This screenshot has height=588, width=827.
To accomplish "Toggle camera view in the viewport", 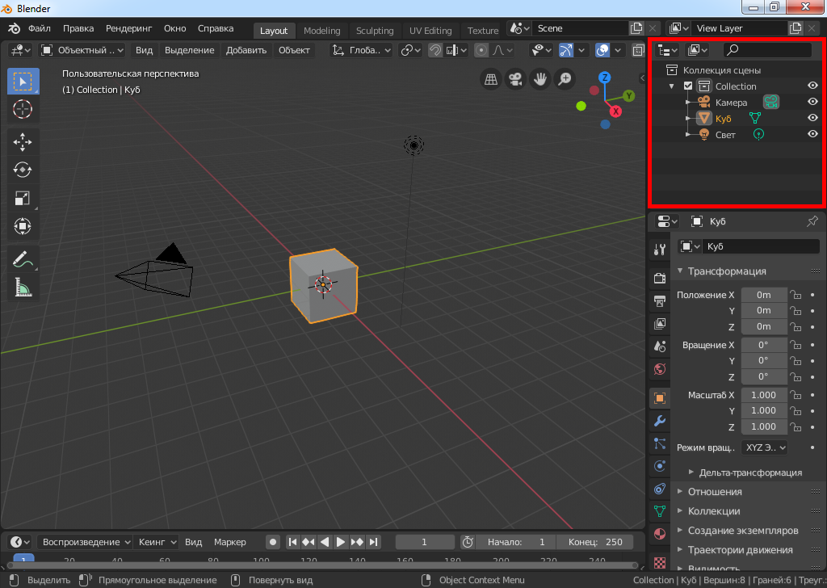I will coord(514,79).
